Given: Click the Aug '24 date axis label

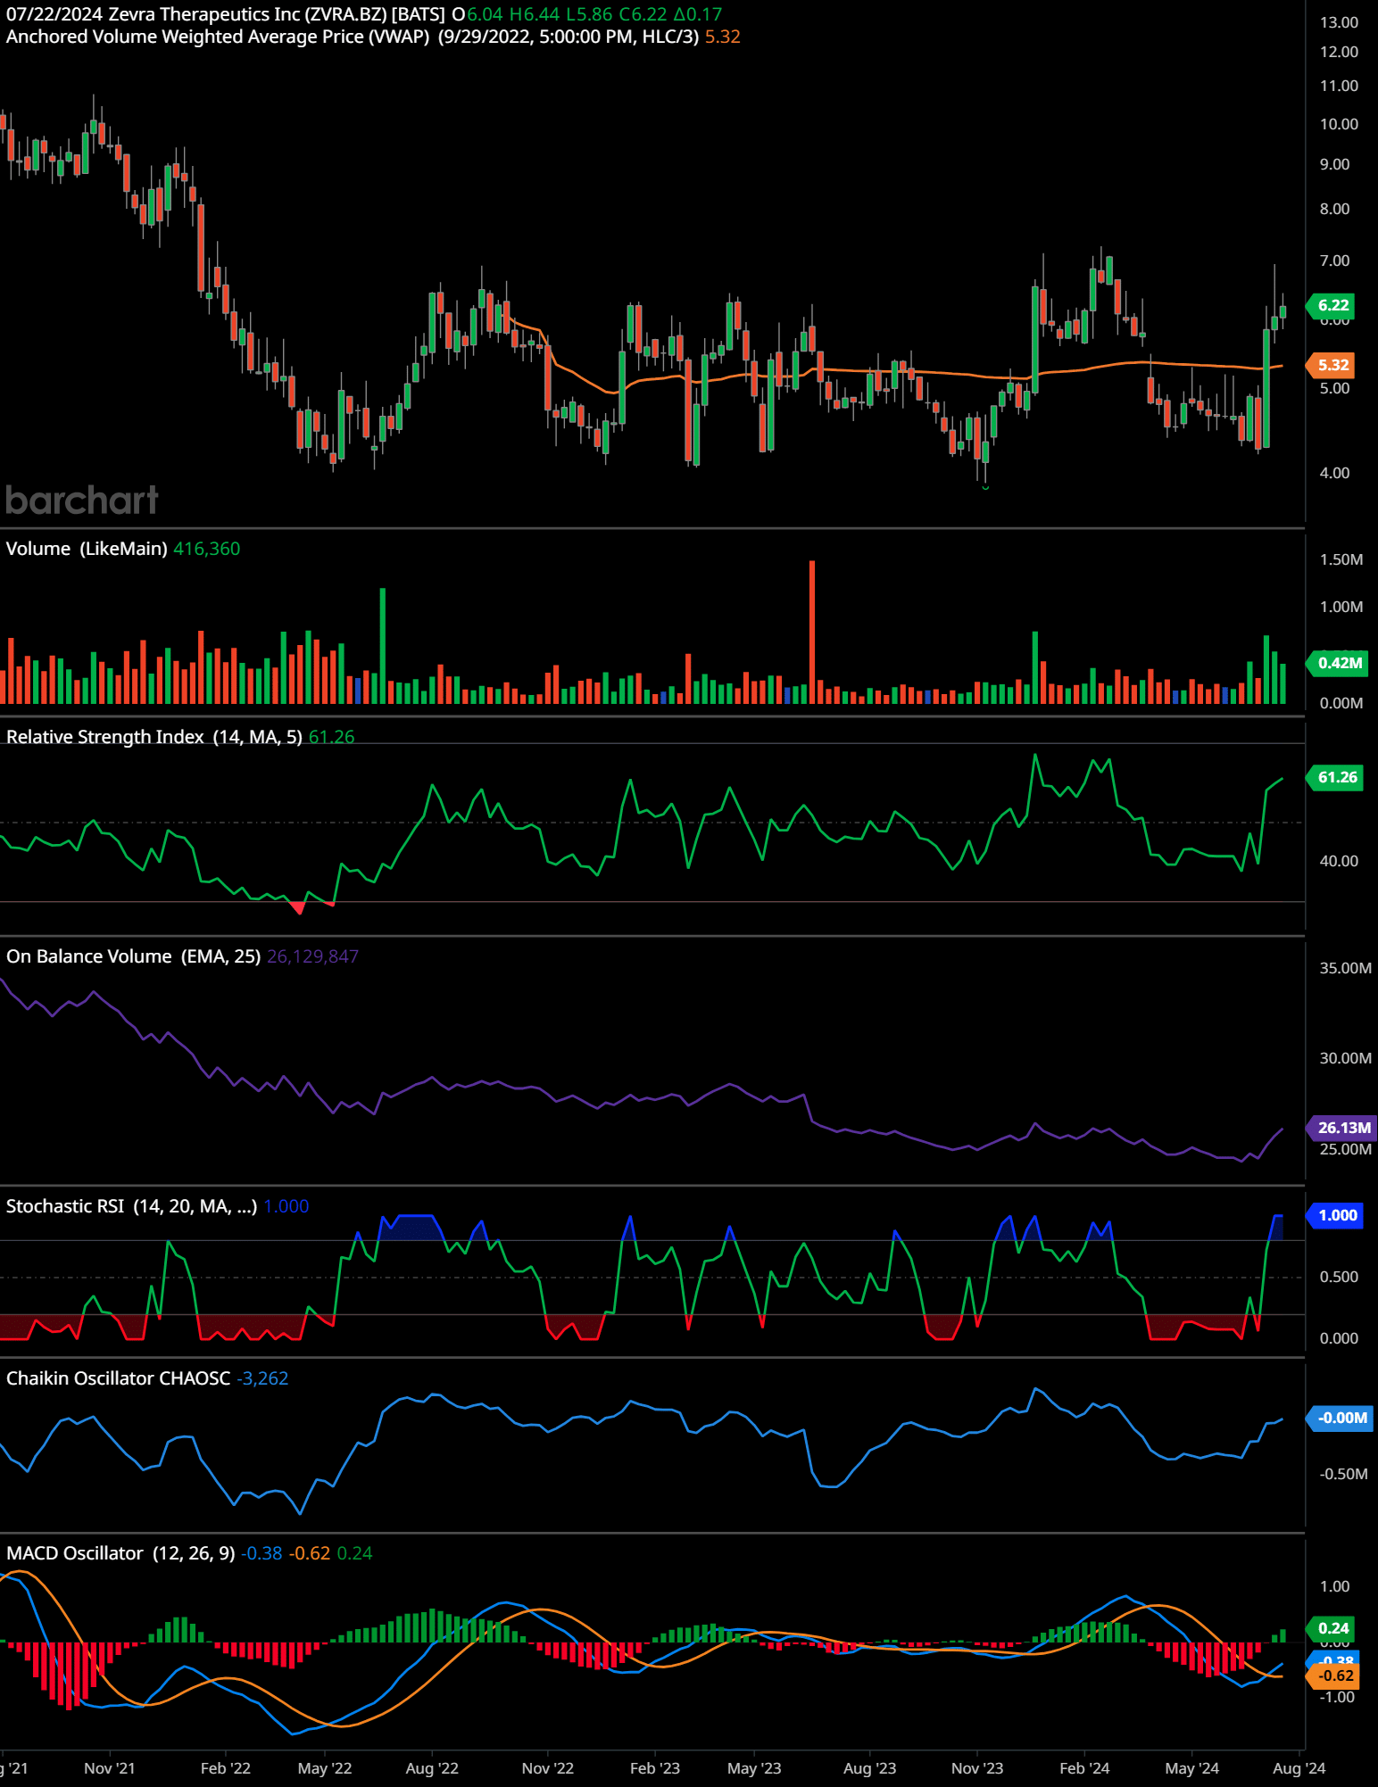Looking at the screenshot, I should [x=1299, y=1768].
